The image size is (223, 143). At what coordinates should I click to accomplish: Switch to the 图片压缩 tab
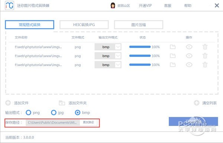click(x=139, y=25)
